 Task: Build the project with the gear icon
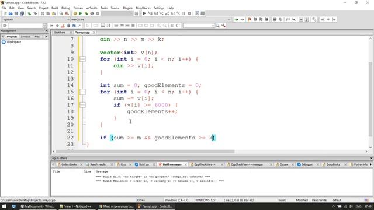pyautogui.click(x=75, y=13)
